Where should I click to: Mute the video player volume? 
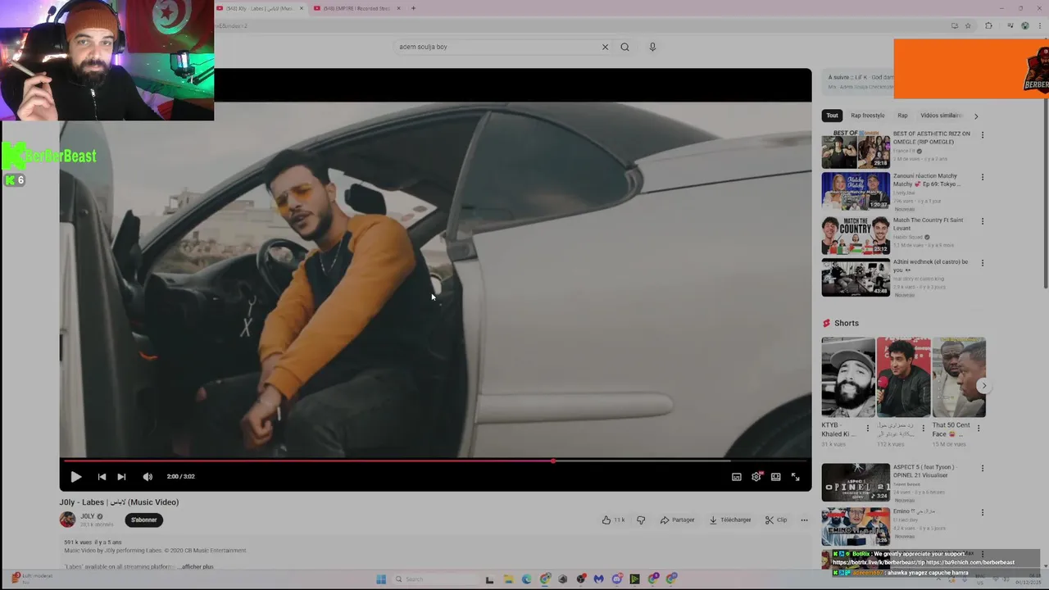coord(148,477)
